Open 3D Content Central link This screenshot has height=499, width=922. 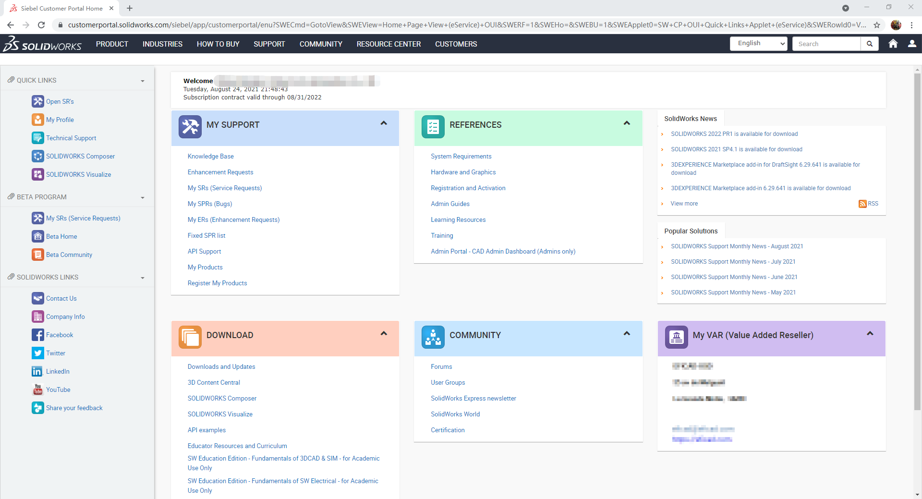tap(214, 382)
